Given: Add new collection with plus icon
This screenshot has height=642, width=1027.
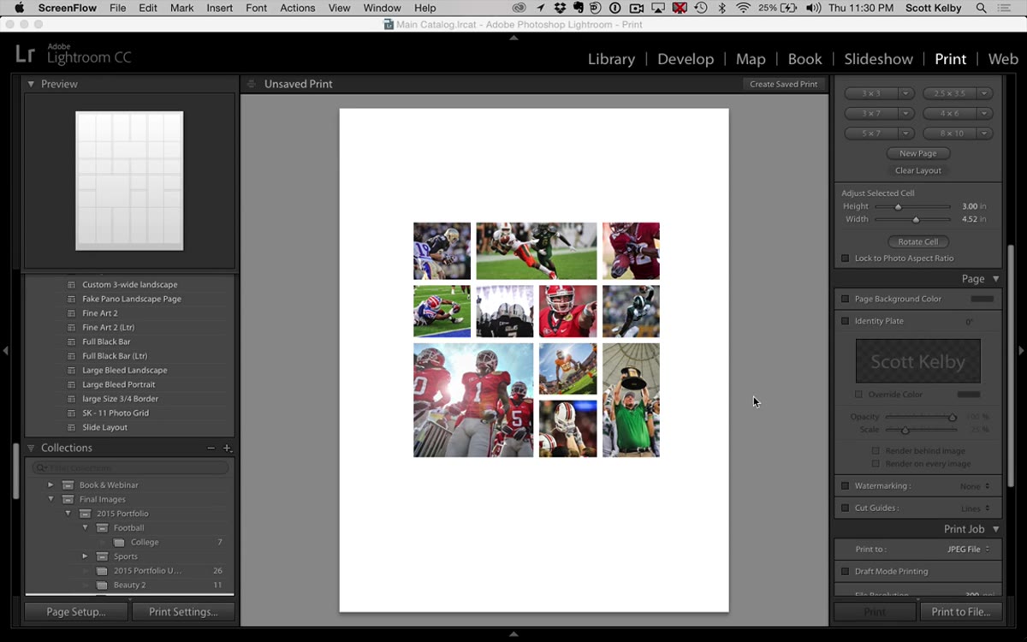Looking at the screenshot, I should [x=227, y=448].
